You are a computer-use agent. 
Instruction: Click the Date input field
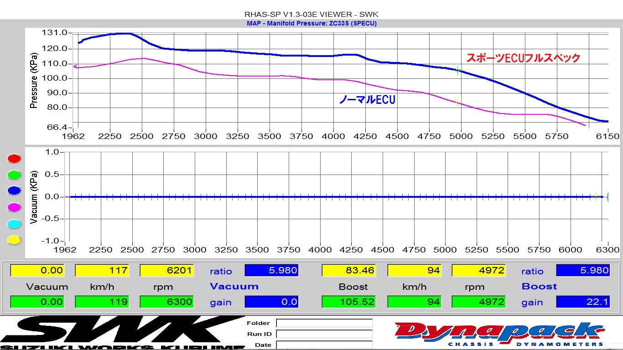coord(324,345)
